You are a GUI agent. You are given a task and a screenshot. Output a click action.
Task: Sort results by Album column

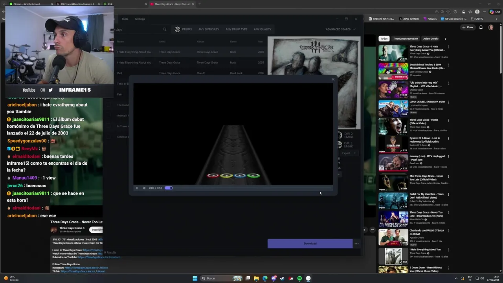(x=200, y=41)
